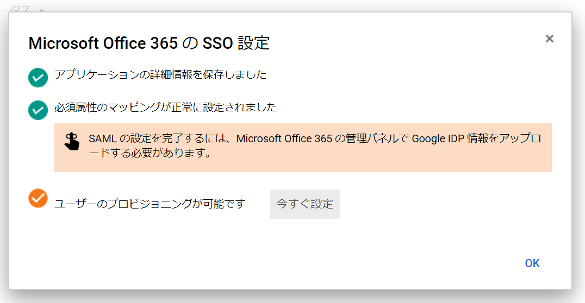Viewport: 585px width, 303px height.
Task: Click the word Google IDP in the notice
Action: point(438,138)
